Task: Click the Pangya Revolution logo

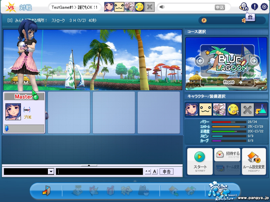Action: coord(222,192)
